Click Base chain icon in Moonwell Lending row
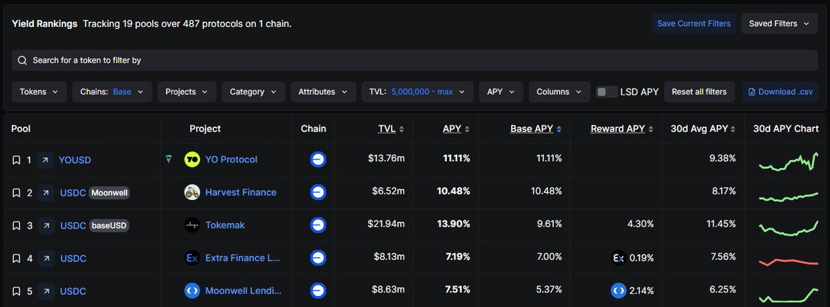Viewport: 830px width, 307px height. point(318,291)
